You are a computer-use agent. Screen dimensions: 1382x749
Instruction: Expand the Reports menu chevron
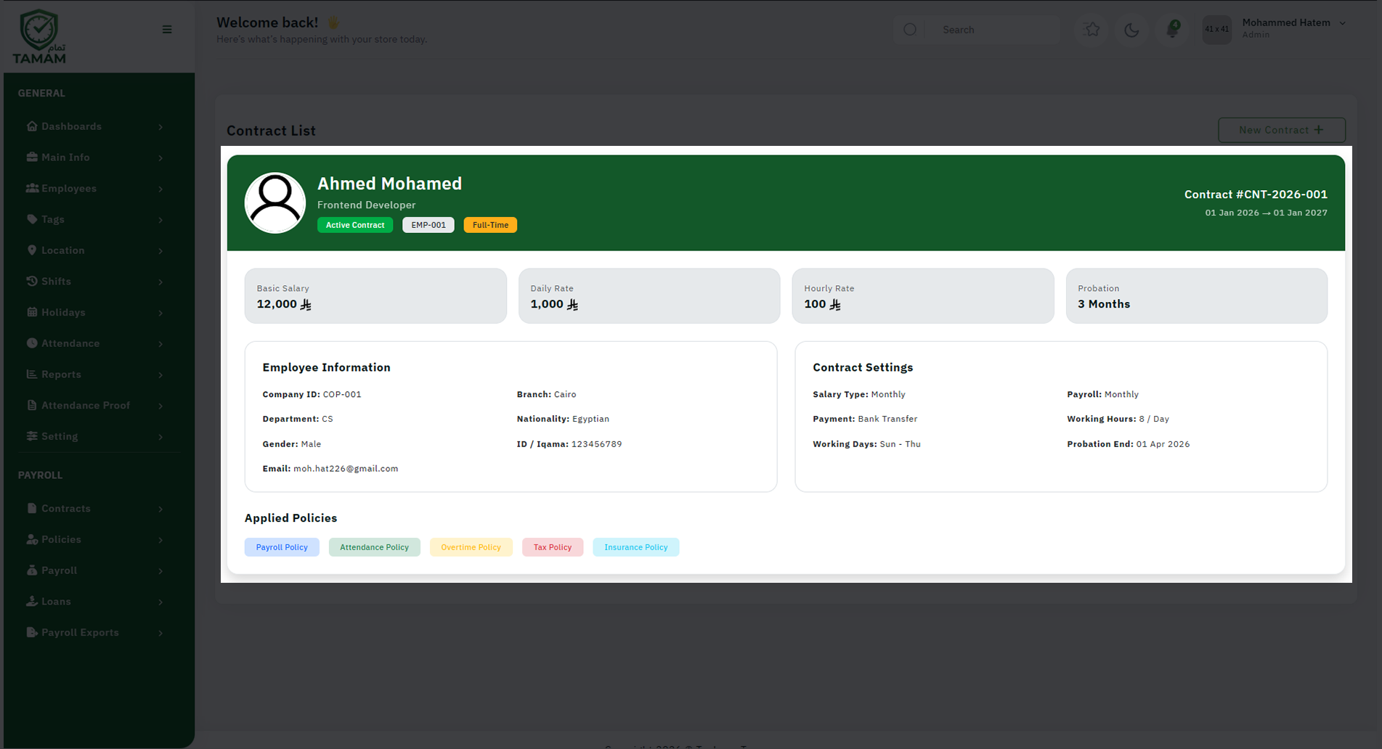click(x=160, y=374)
